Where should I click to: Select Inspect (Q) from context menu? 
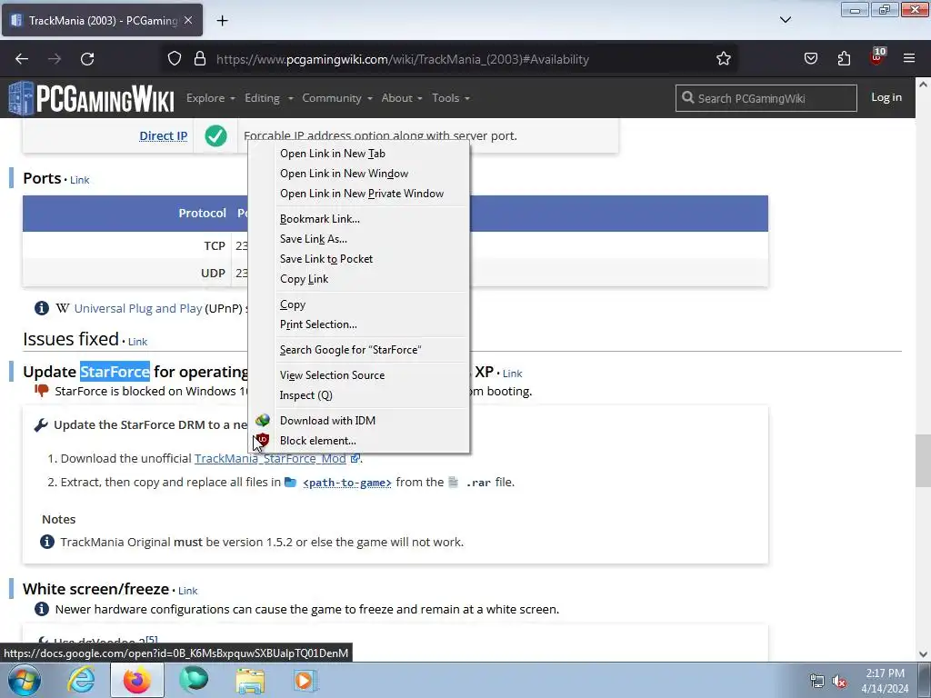pos(358,395)
